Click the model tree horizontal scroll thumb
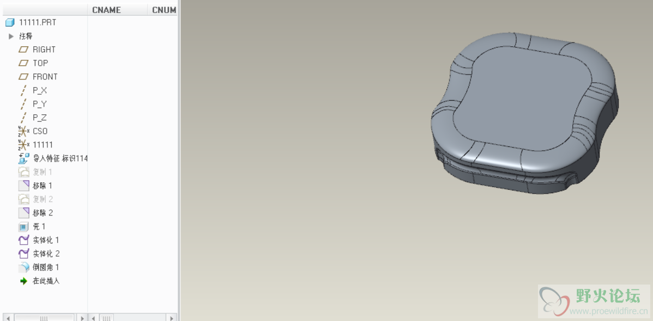Viewport: 653px width, 321px height. [x=43, y=318]
